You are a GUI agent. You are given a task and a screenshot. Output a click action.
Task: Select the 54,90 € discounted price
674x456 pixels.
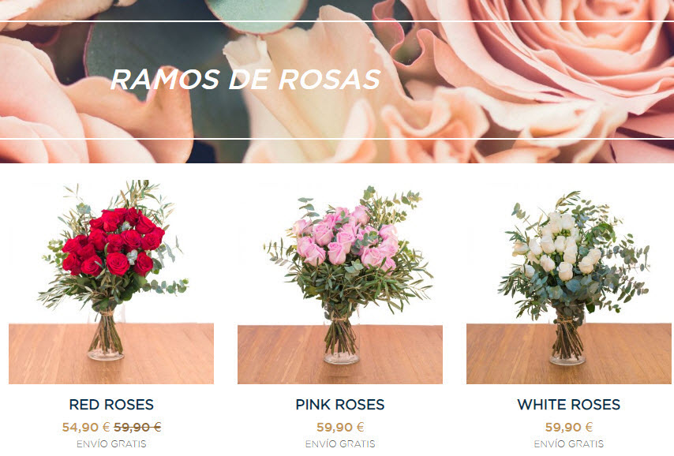86,428
